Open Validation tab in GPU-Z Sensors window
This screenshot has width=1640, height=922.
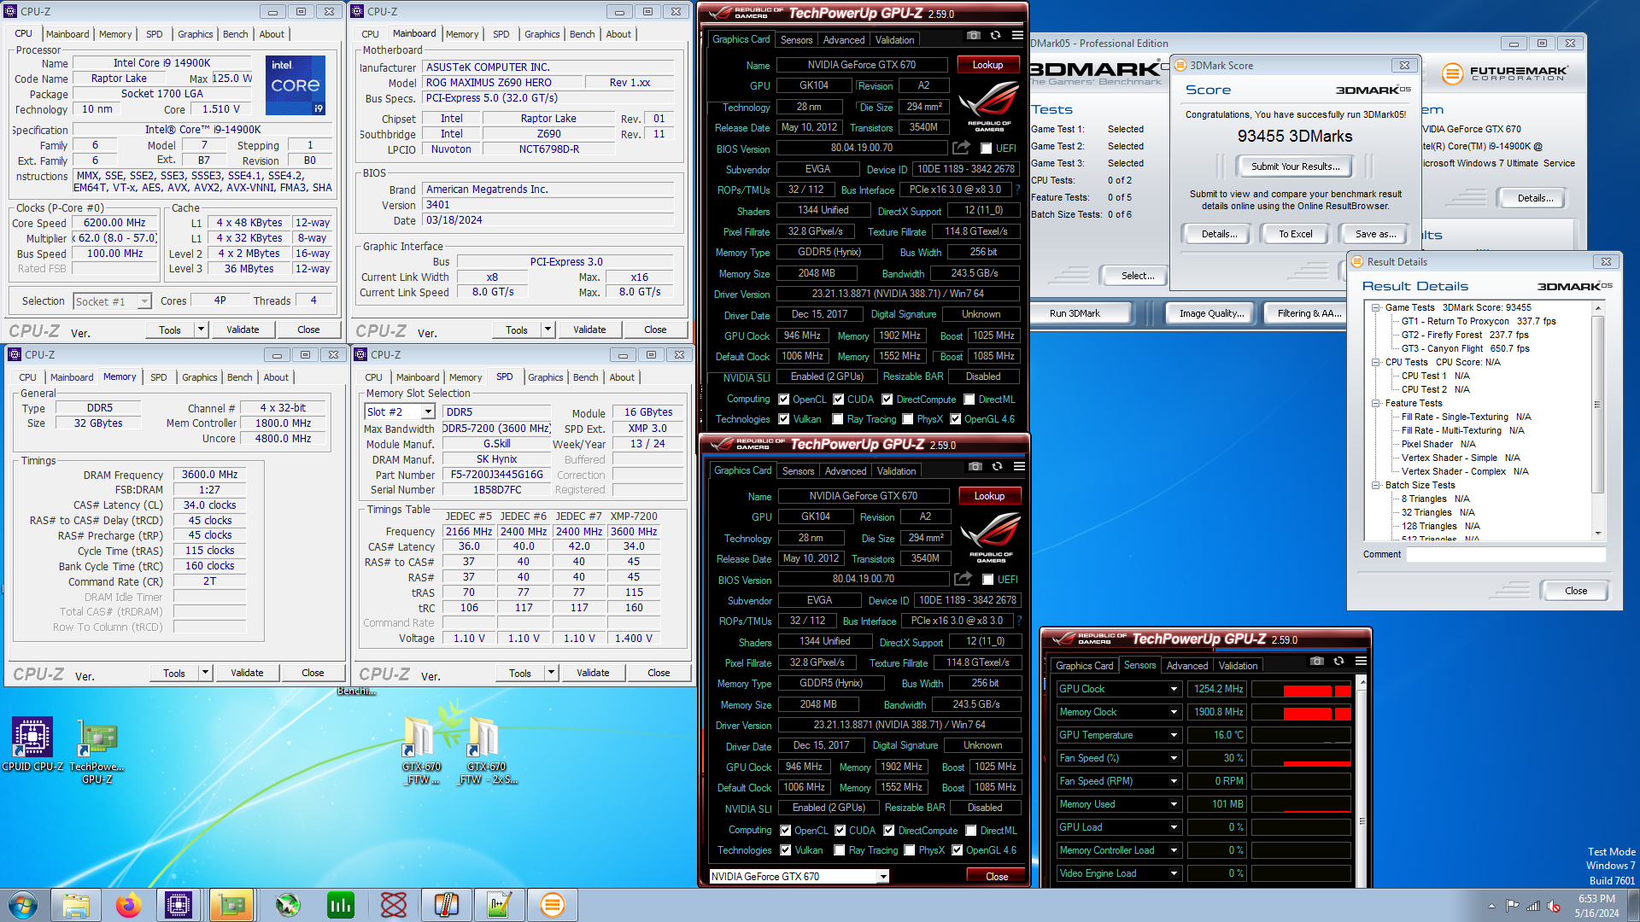click(1239, 666)
